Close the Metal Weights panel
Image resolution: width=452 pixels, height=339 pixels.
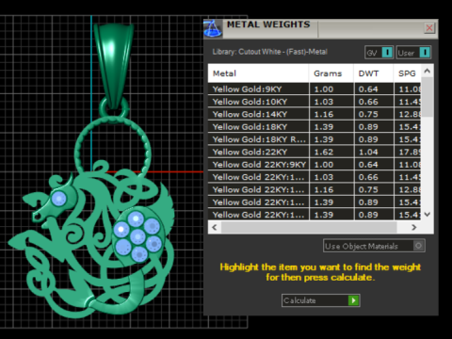click(429, 28)
